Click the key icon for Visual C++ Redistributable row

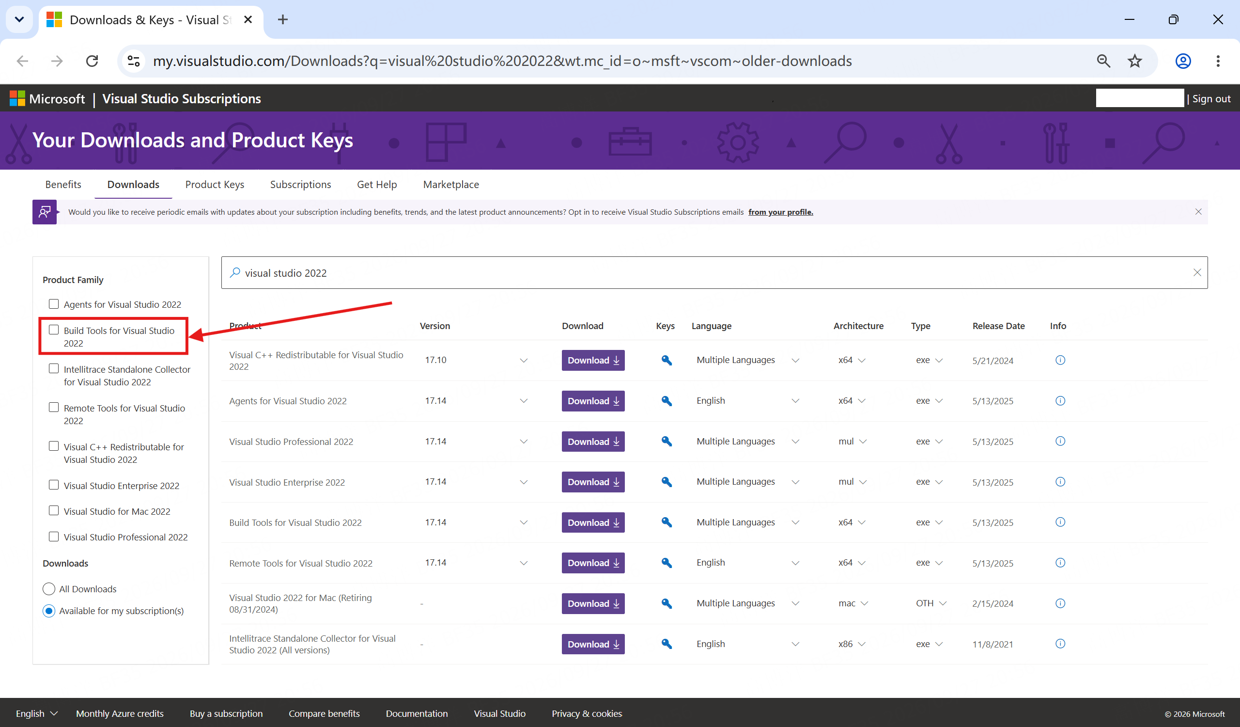point(666,360)
